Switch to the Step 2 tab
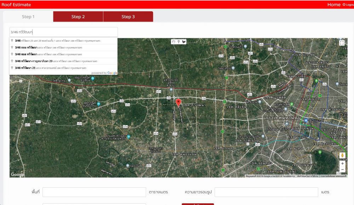 [78, 17]
